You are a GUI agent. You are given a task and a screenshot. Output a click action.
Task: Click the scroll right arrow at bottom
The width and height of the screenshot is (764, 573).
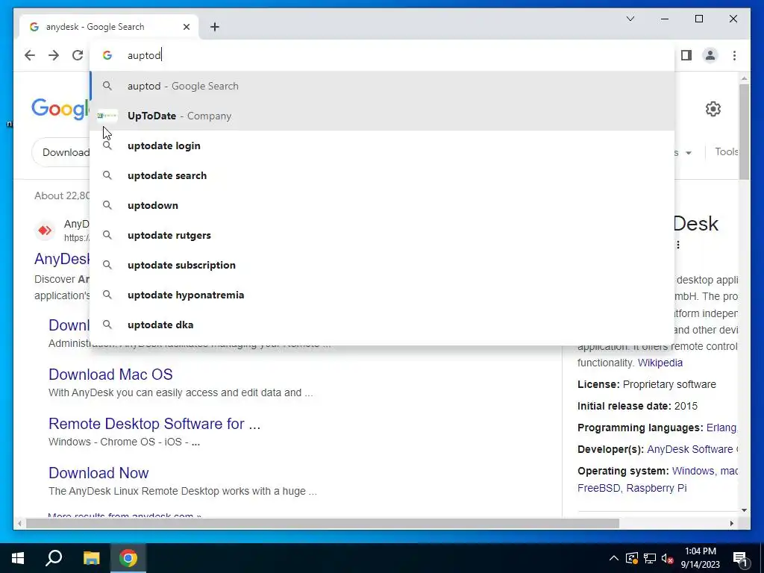[x=731, y=523]
